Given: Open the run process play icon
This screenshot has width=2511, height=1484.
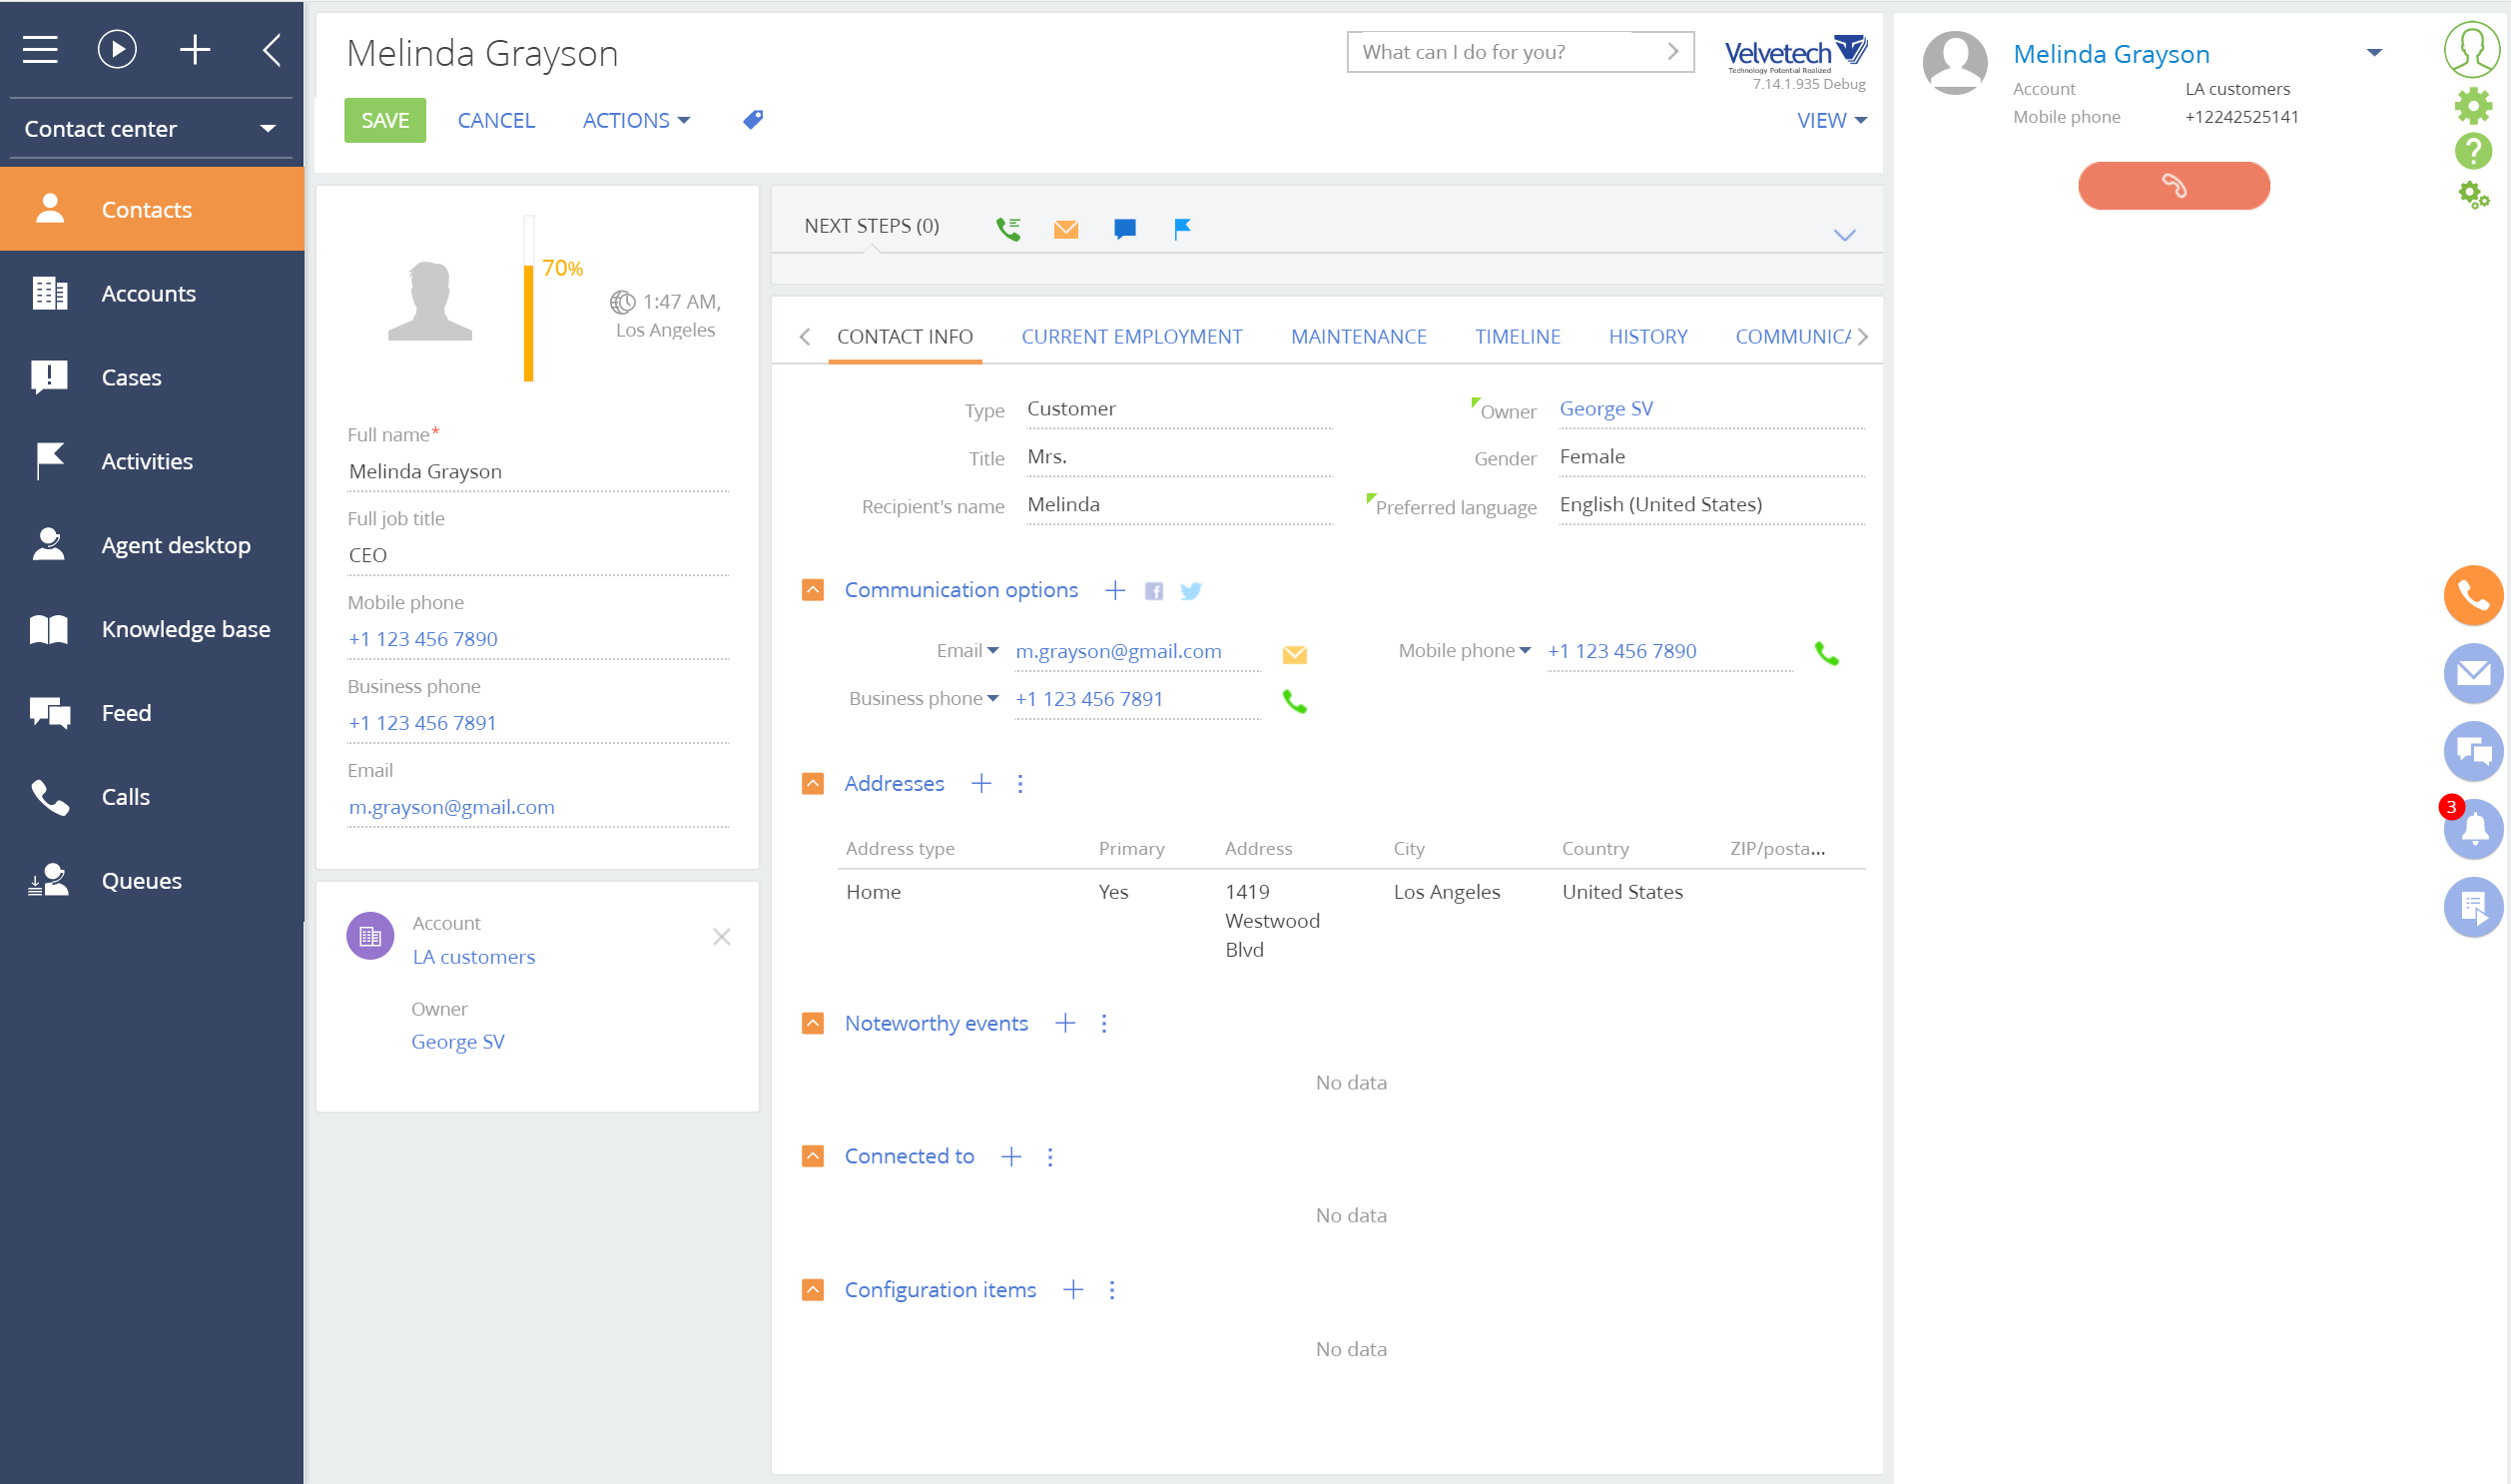Looking at the screenshot, I should click(x=117, y=50).
